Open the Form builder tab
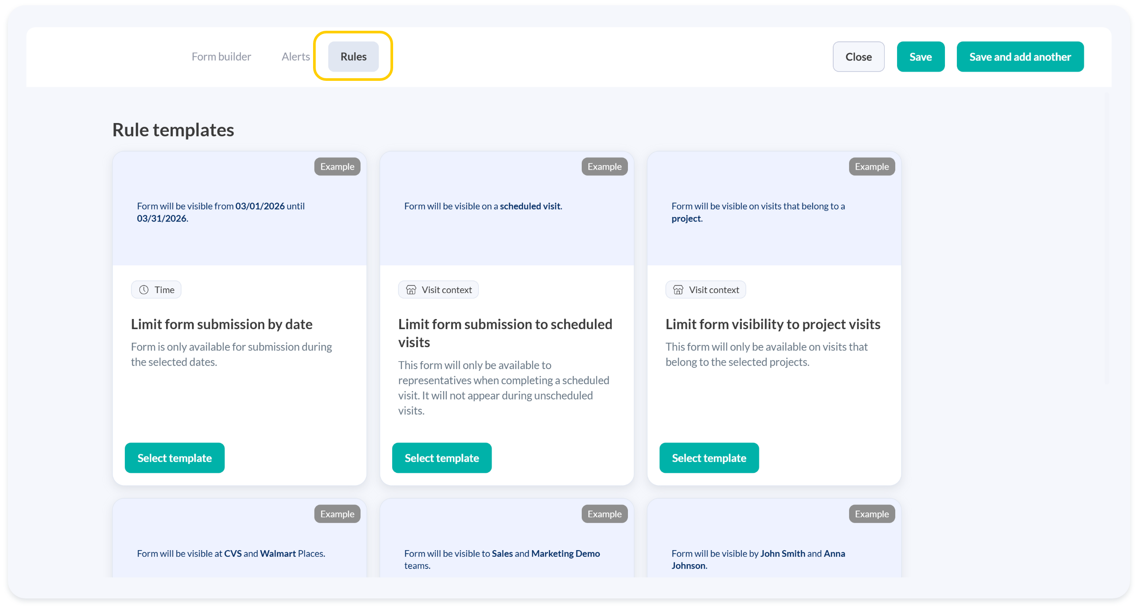The width and height of the screenshot is (1138, 609). pyautogui.click(x=221, y=57)
